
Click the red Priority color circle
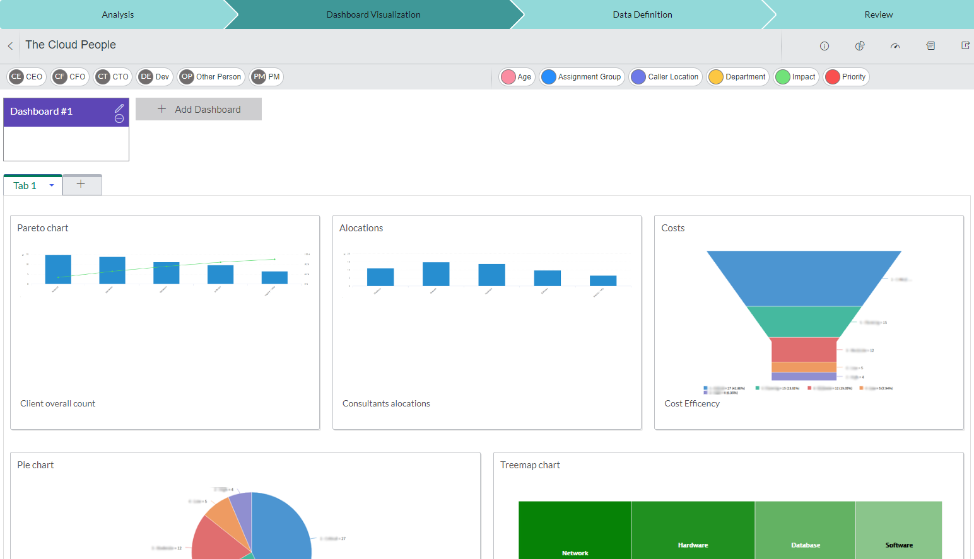click(x=833, y=77)
